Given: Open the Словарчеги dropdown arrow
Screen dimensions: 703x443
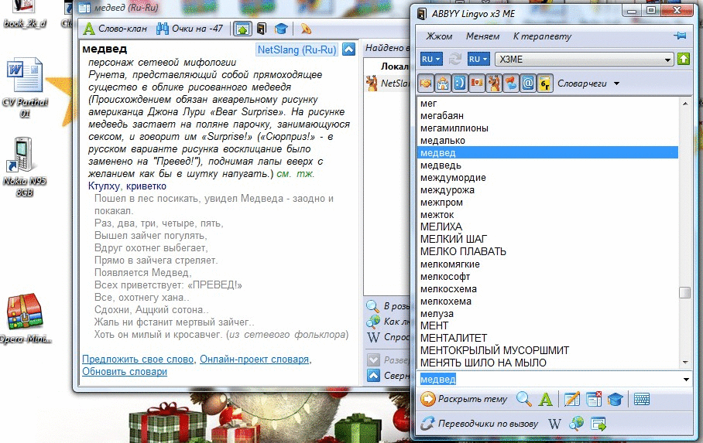Looking at the screenshot, I should (x=616, y=83).
